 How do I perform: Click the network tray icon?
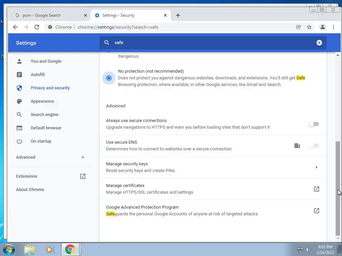point(300,250)
